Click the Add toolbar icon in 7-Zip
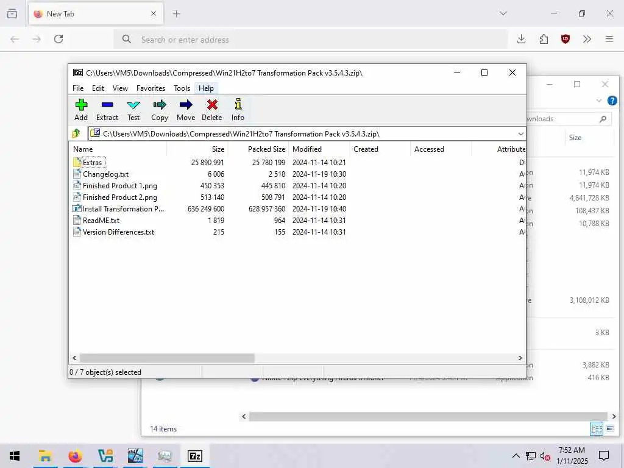This screenshot has height=468, width=624. pyautogui.click(x=81, y=110)
